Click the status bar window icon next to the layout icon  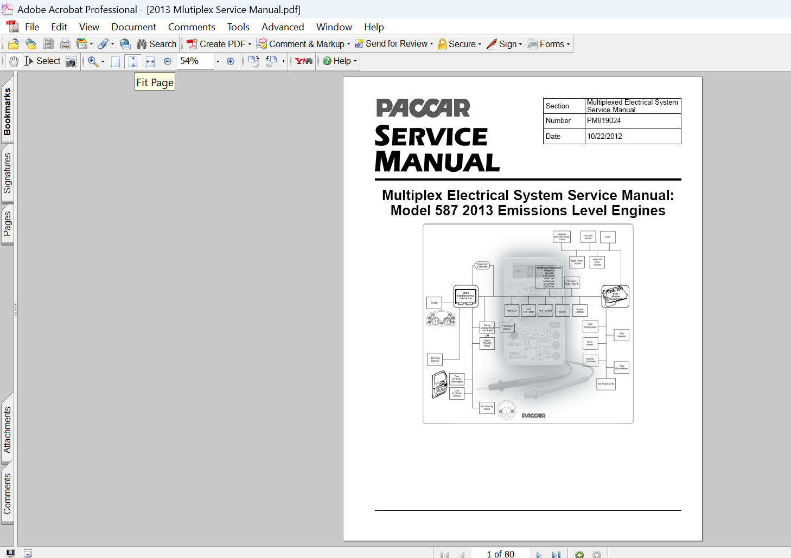coord(28,554)
